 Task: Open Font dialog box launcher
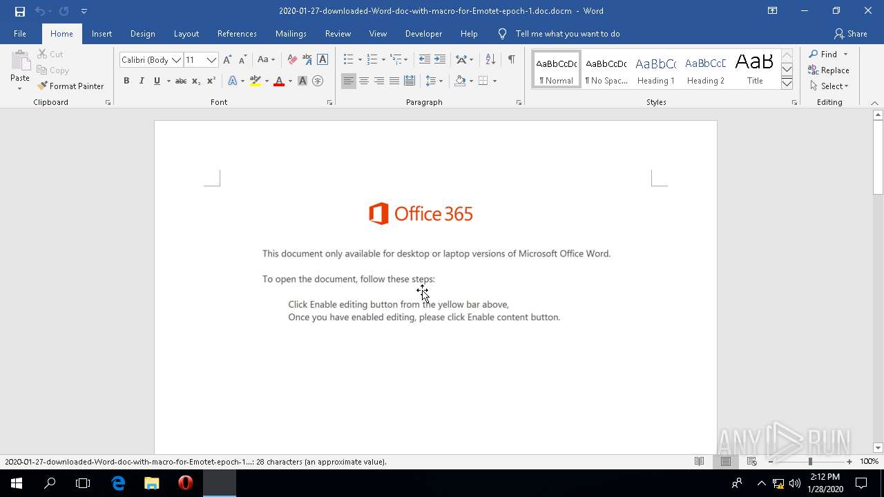tap(329, 103)
